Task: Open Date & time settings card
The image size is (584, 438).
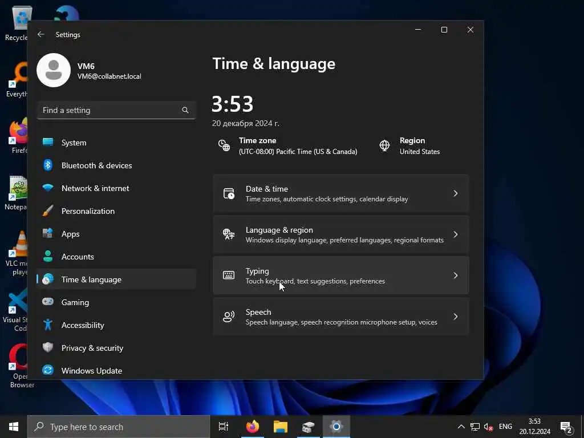Action: coord(341,193)
